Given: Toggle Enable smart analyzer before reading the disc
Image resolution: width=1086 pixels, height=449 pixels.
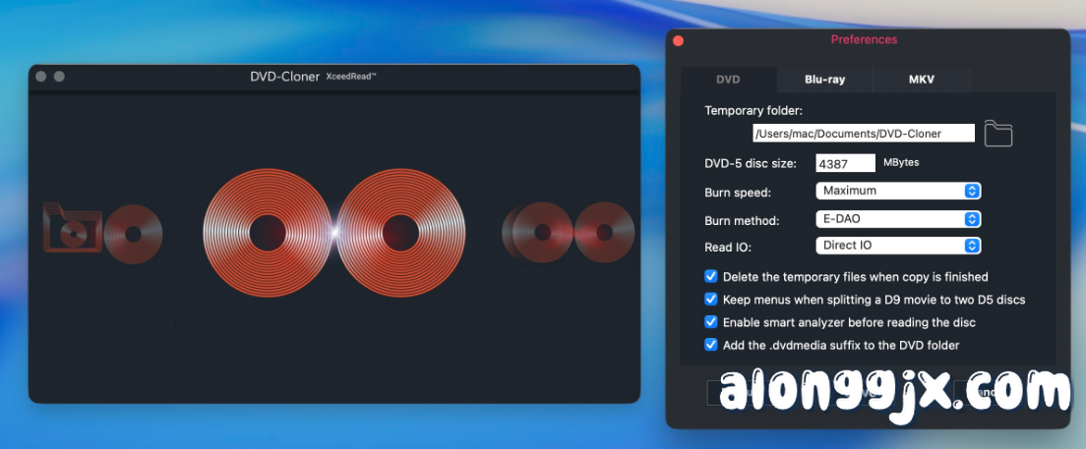Looking at the screenshot, I should click(710, 321).
